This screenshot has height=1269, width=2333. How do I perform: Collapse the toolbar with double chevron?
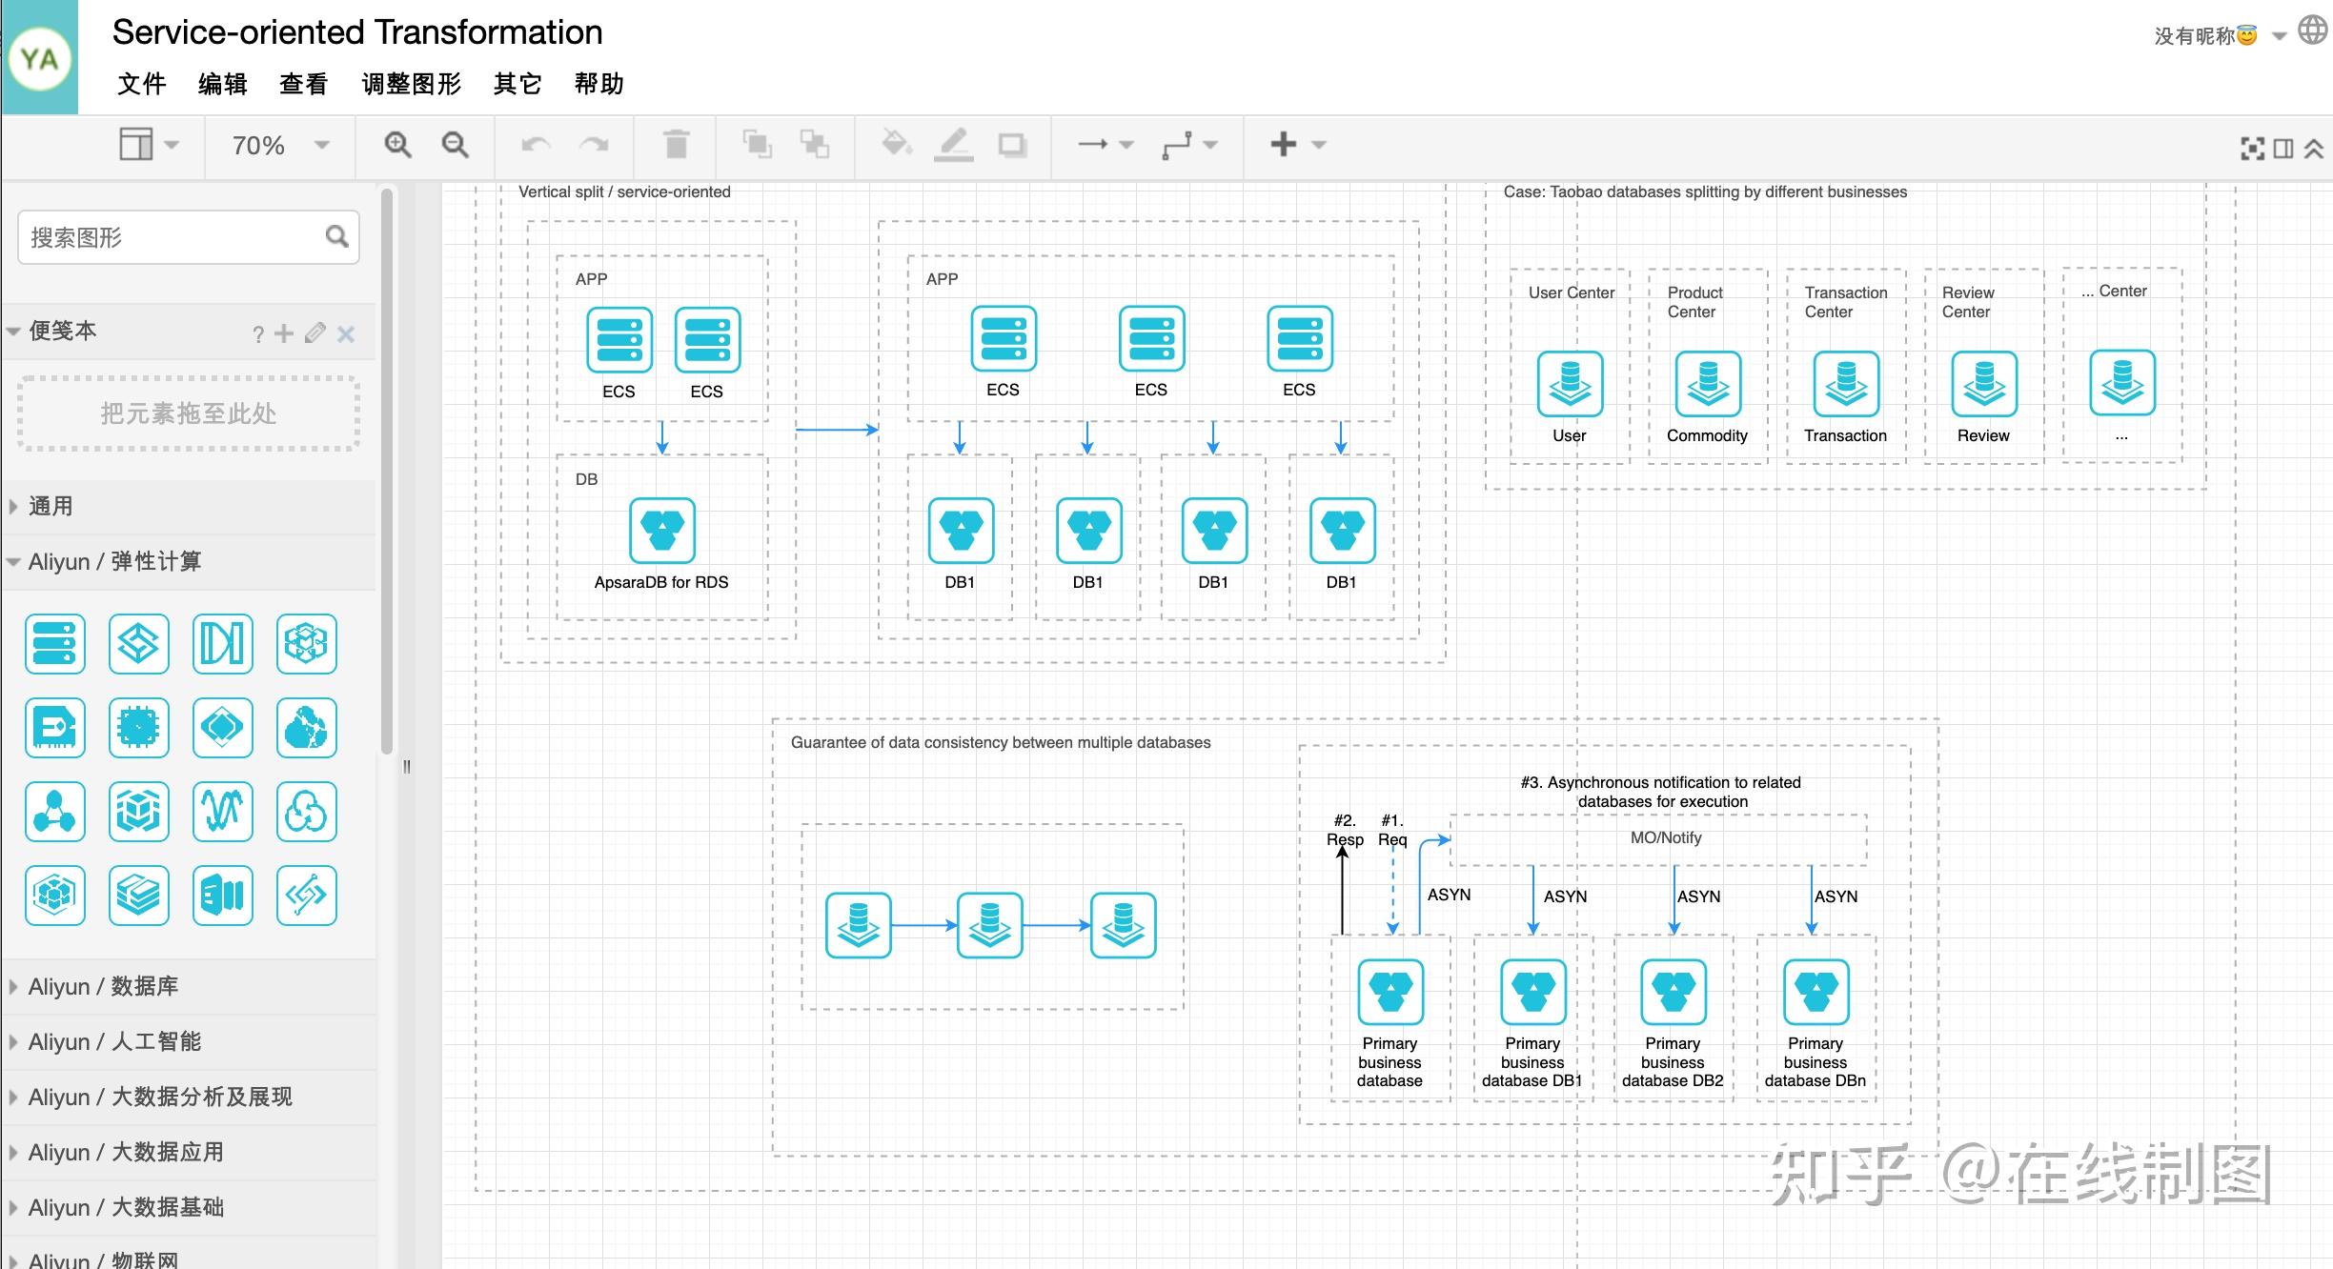pyautogui.click(x=2314, y=148)
